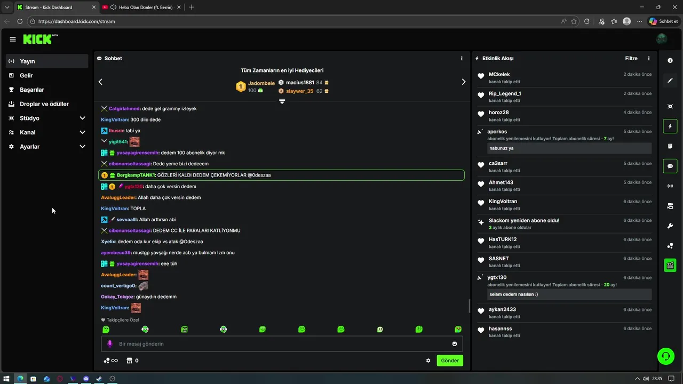Click 'selam dedem nasılsın :)' subscription message

pyautogui.click(x=569, y=294)
